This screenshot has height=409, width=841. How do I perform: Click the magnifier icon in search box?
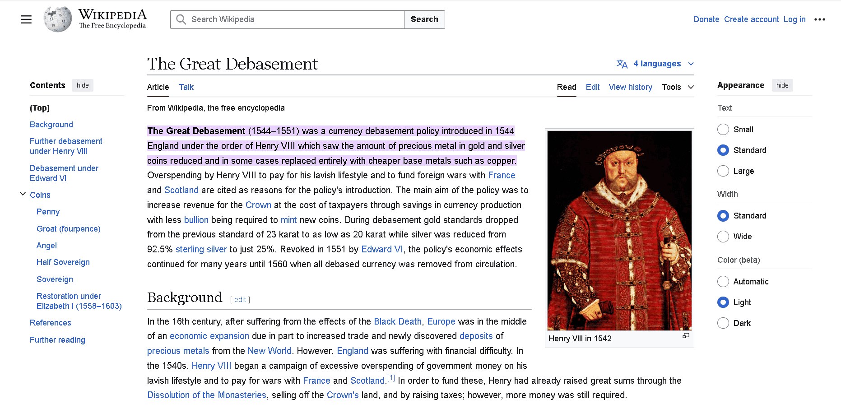(x=181, y=19)
